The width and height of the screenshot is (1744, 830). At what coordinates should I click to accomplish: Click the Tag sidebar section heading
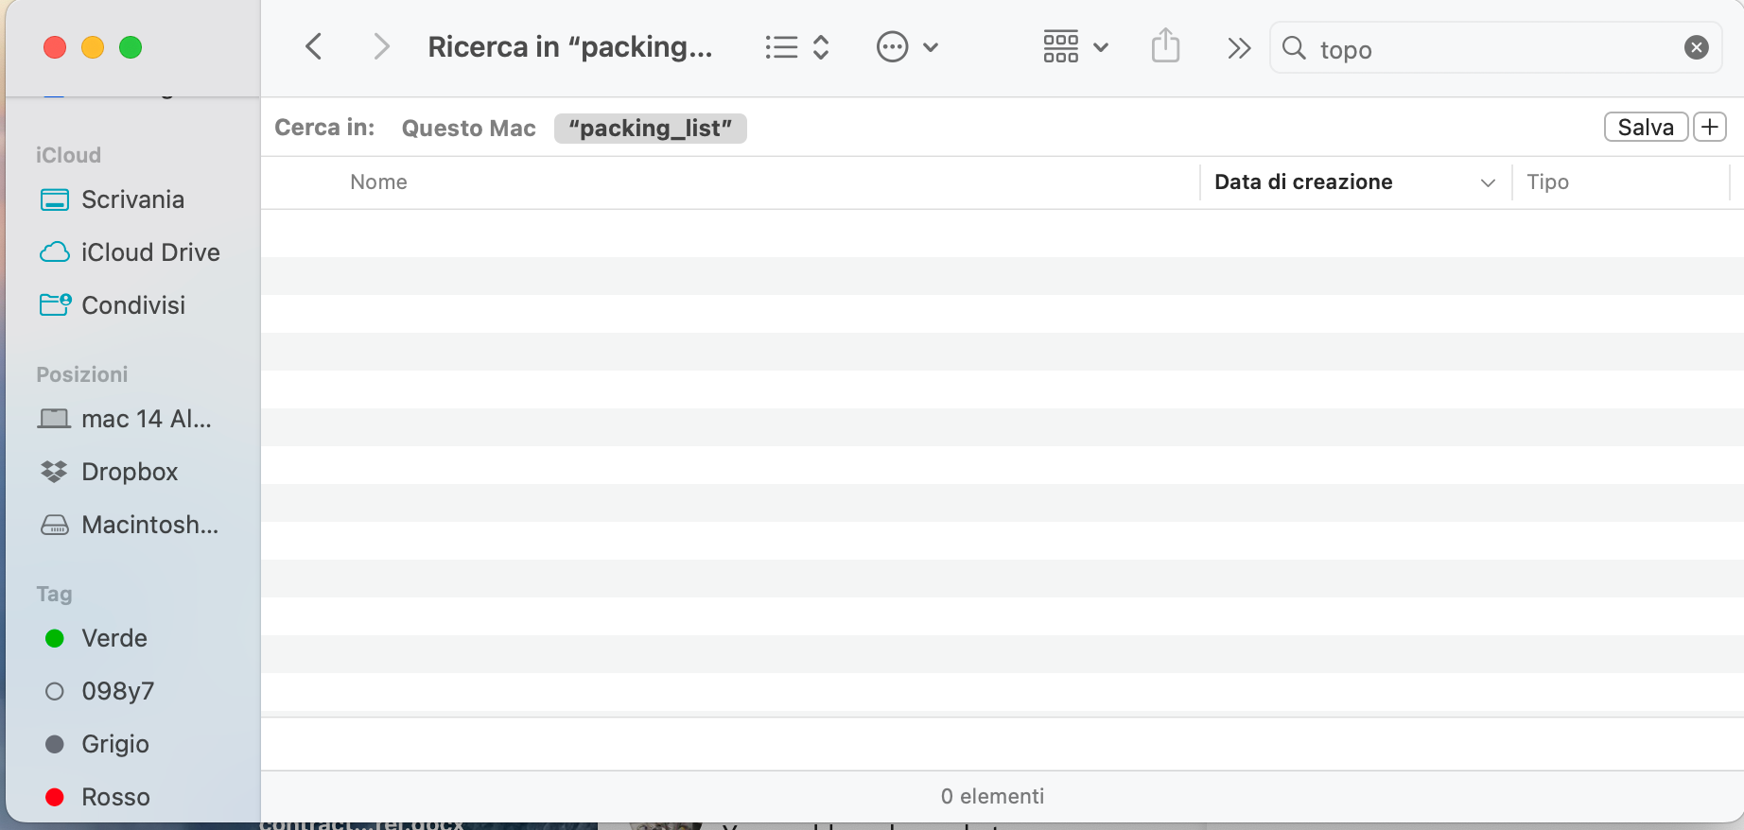(54, 594)
